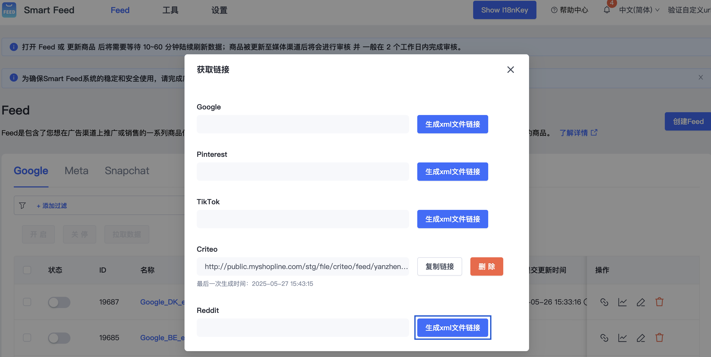
Task: Open 帮助中心 help center
Action: click(x=570, y=10)
